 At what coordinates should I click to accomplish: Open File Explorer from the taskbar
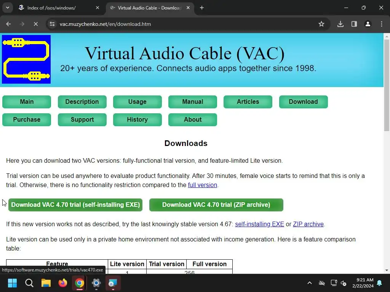[x=46, y=283]
